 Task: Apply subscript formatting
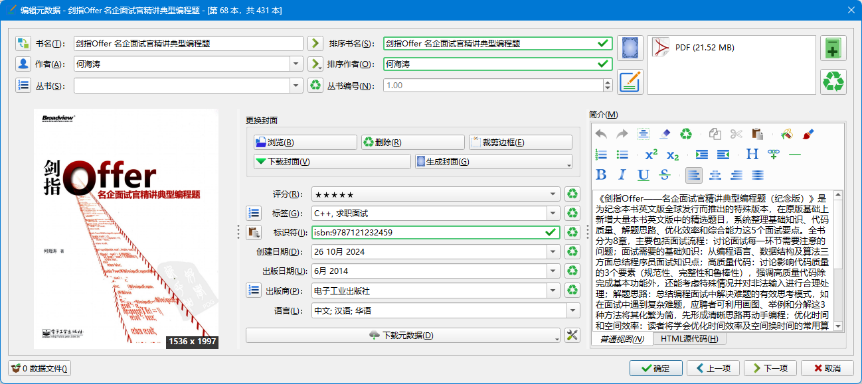pyautogui.click(x=673, y=155)
